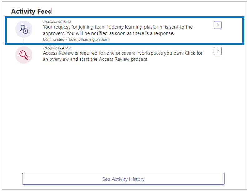Go to Communities in the breadcrumb
Viewport: 249px width, 191px height.
pos(54,39)
